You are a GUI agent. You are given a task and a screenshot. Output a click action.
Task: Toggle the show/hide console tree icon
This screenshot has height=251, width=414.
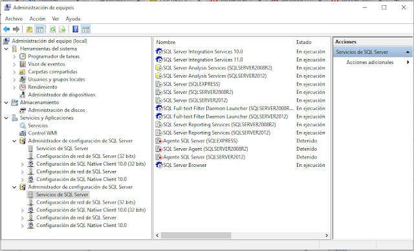(39, 29)
